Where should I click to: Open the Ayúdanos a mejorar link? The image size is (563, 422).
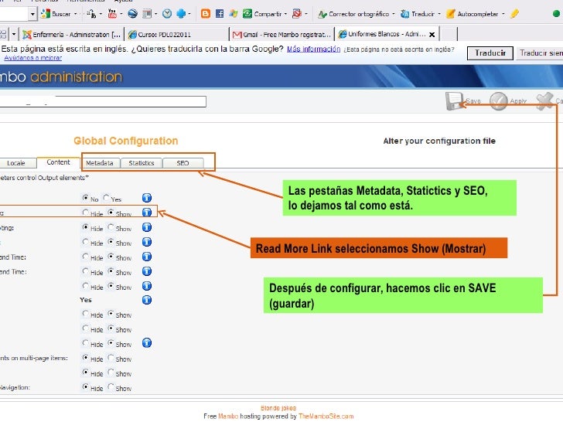33,58
